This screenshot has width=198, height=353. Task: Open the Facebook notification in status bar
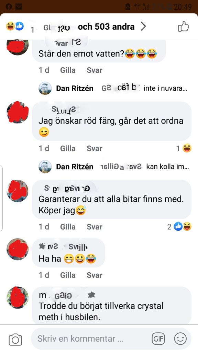[x=9, y=7]
